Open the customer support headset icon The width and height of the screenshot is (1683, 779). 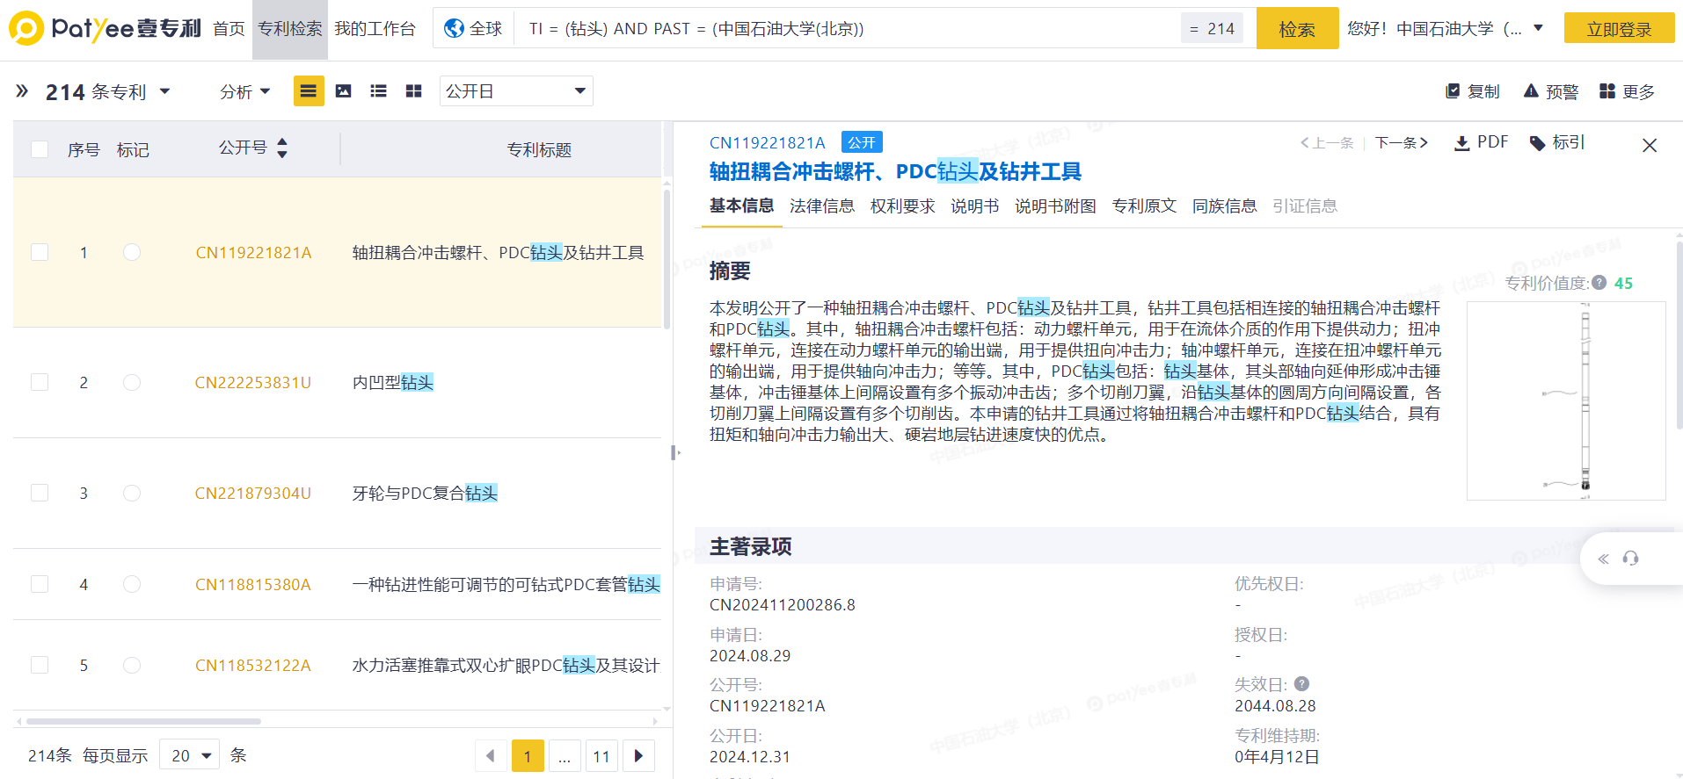click(1630, 559)
